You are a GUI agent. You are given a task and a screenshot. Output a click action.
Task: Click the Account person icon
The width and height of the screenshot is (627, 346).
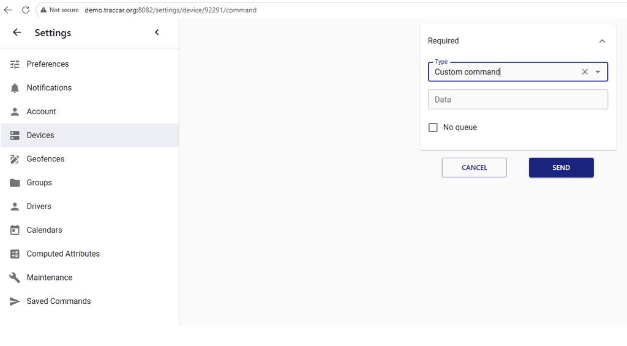click(x=15, y=112)
